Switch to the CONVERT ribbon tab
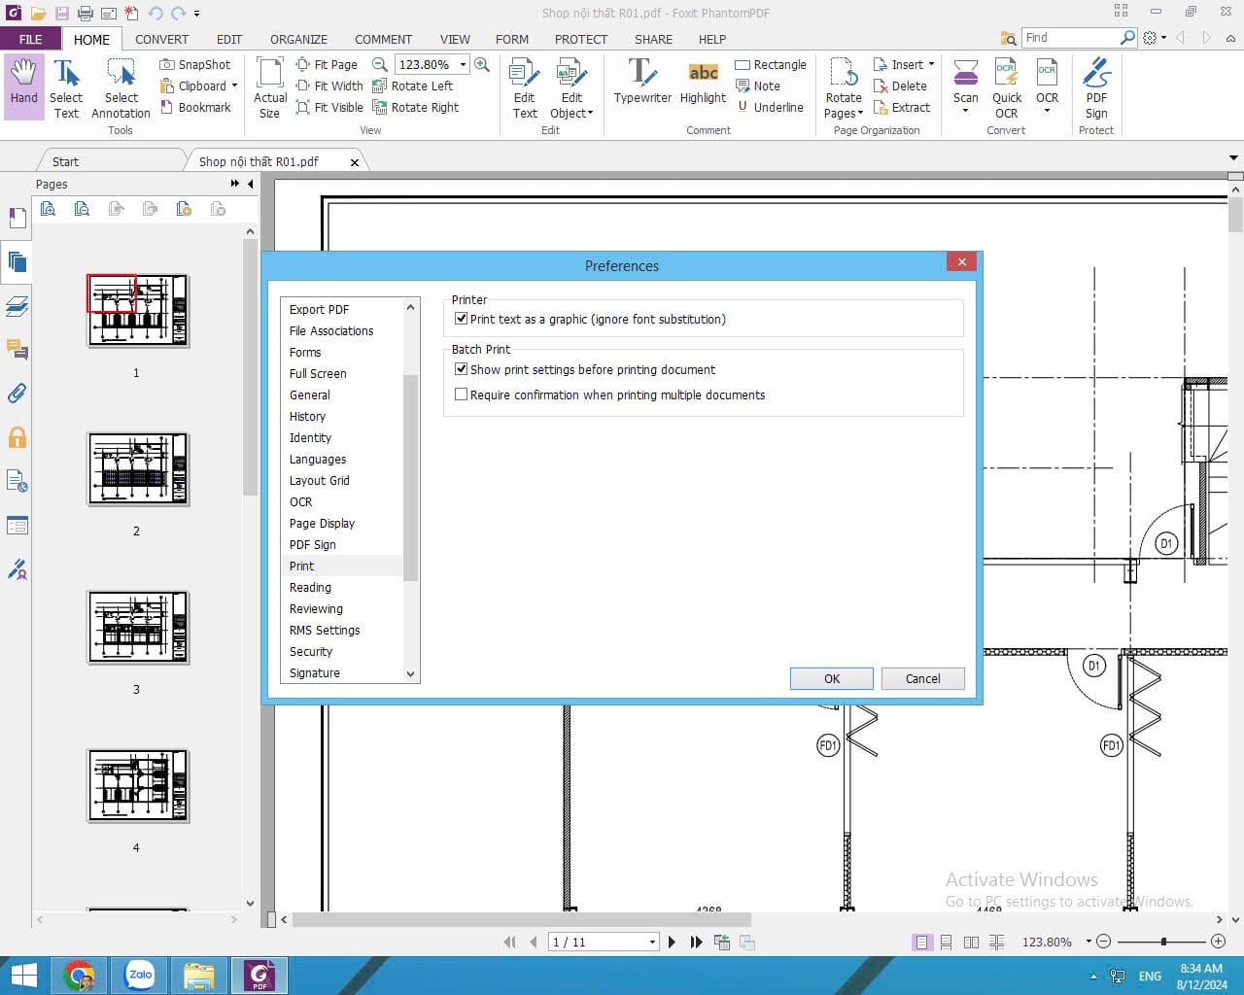 click(162, 39)
